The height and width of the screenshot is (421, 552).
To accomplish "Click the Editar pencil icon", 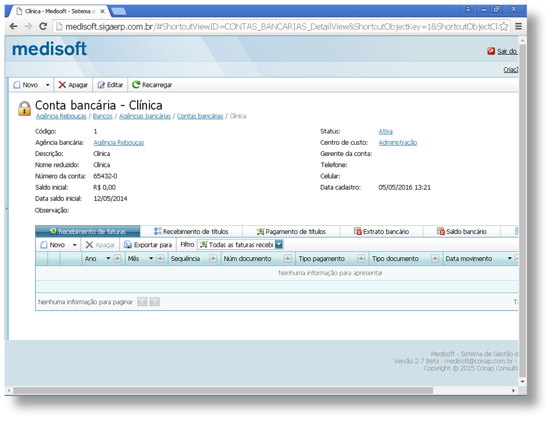I will click(101, 85).
